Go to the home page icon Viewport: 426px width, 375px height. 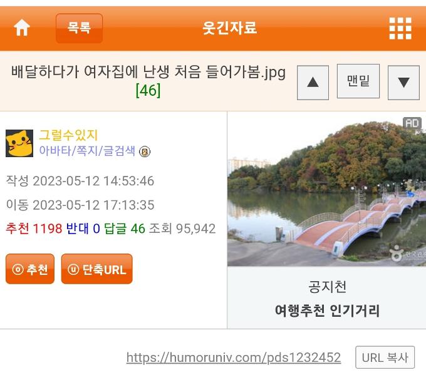pos(22,28)
